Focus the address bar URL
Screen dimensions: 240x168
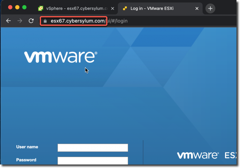89,21
